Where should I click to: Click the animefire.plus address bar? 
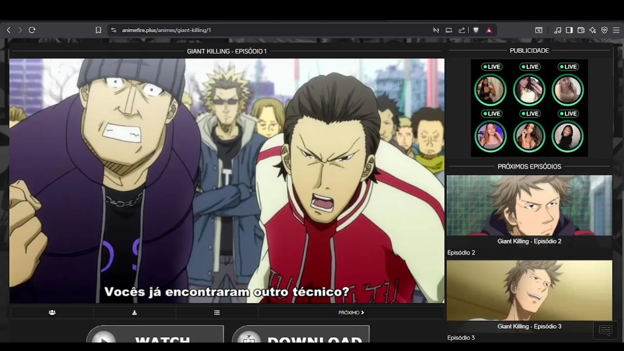166,30
